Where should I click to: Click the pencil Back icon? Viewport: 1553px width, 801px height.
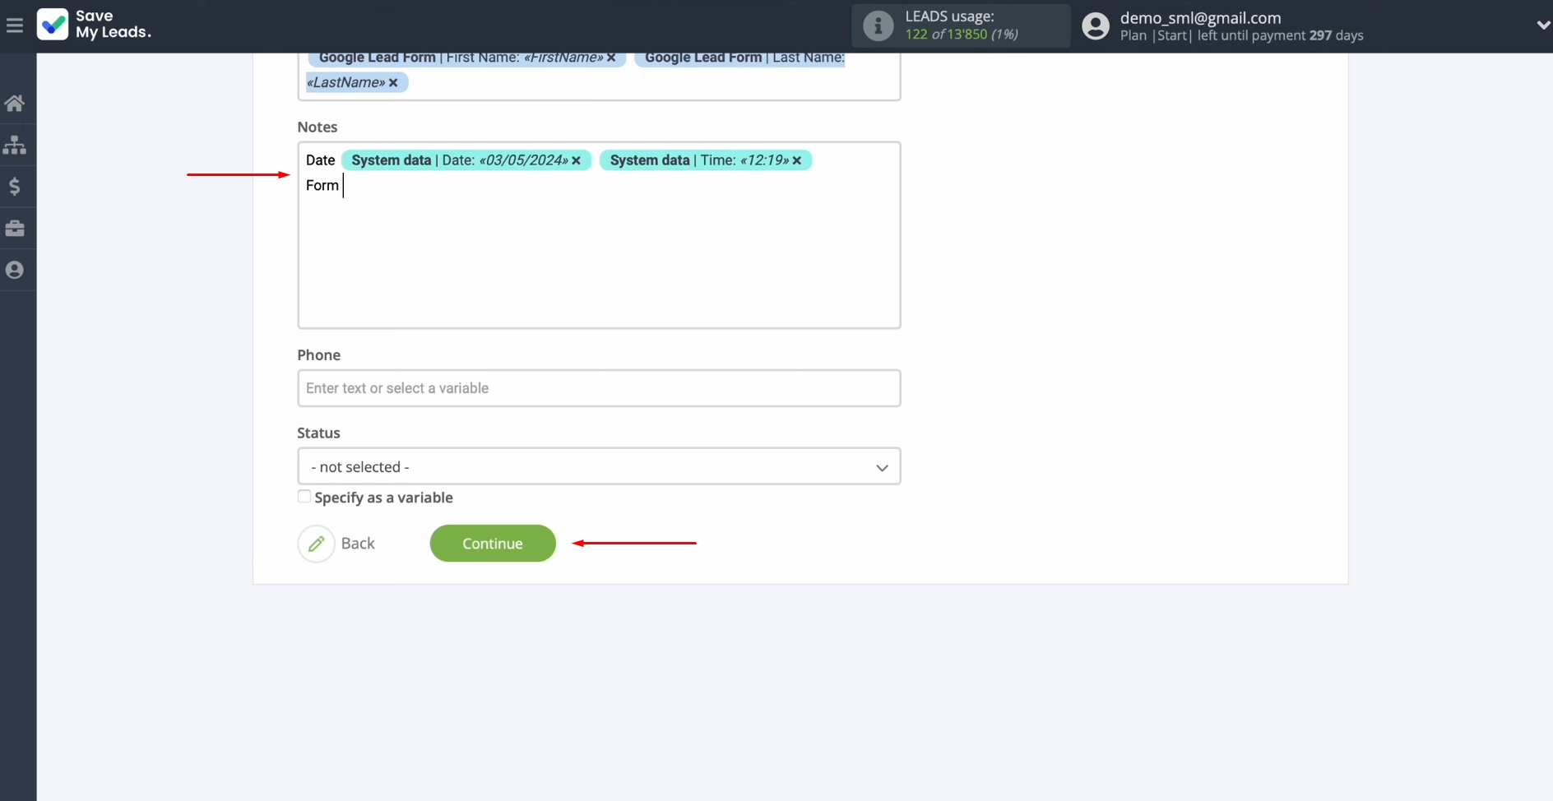point(316,544)
